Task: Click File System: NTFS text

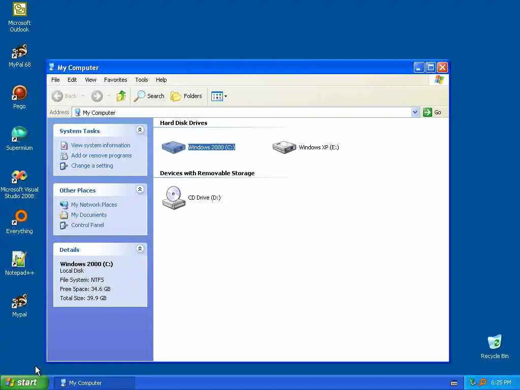Action: [x=82, y=280]
